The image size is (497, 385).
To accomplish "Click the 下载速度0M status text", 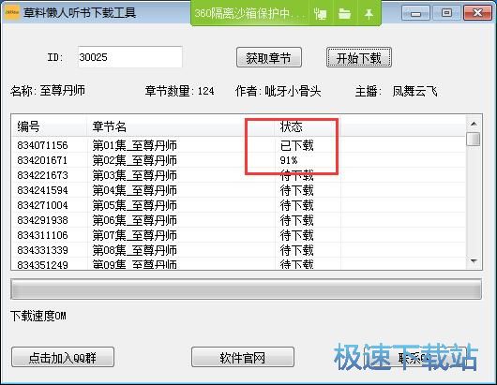I will [38, 316].
